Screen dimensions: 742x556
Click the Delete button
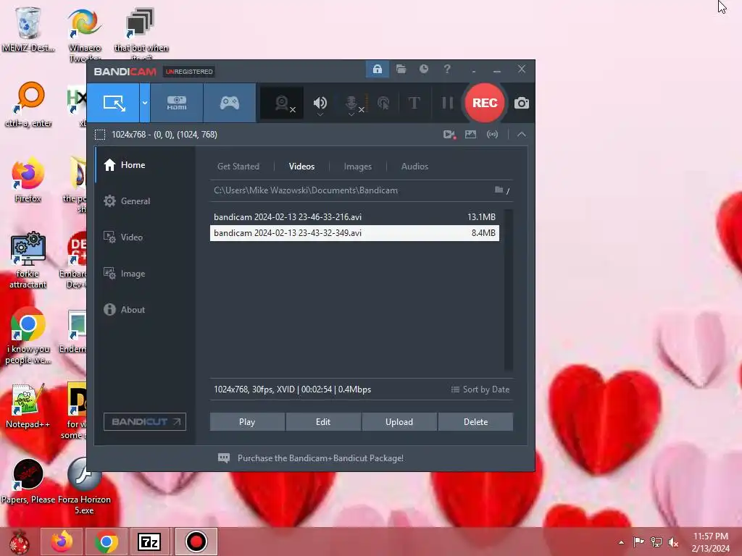click(475, 422)
